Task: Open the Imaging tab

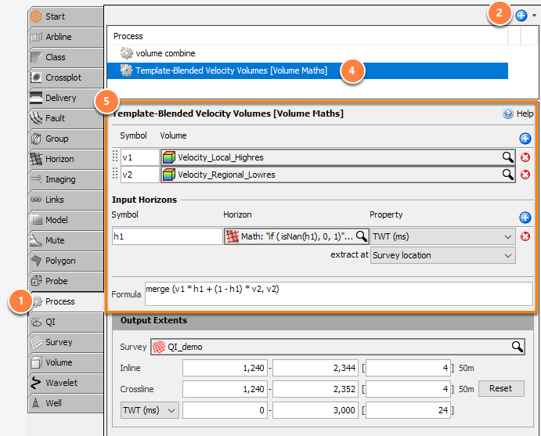Action: [67, 179]
